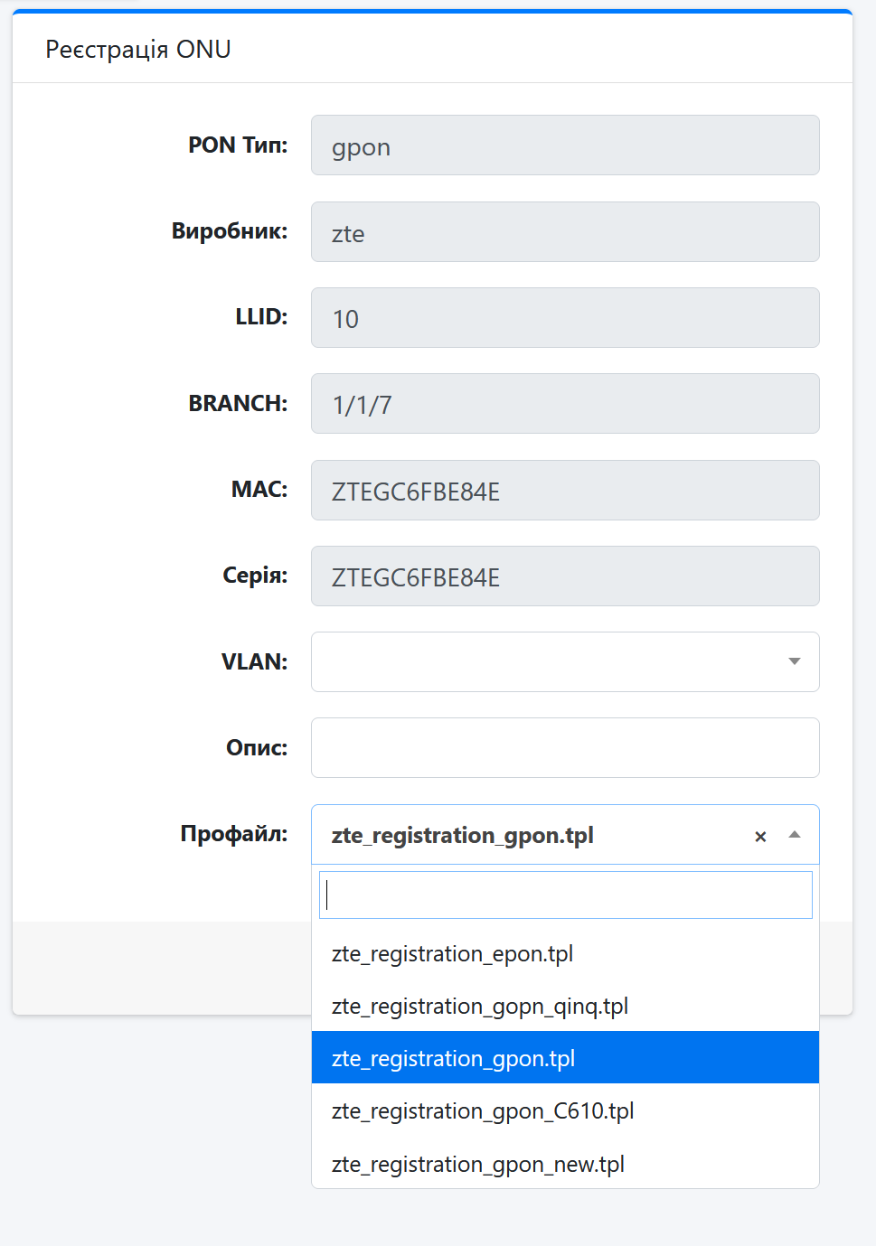876x1246 pixels.
Task: Click the LLID field showing 10
Action: [565, 318]
